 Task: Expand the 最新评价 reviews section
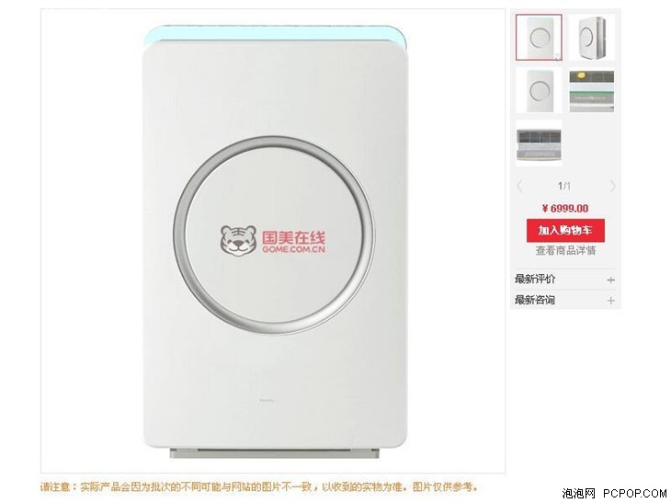(x=565, y=280)
